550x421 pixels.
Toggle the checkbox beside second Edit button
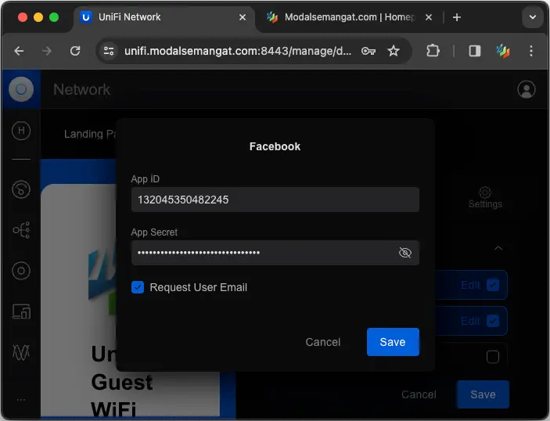(x=493, y=321)
